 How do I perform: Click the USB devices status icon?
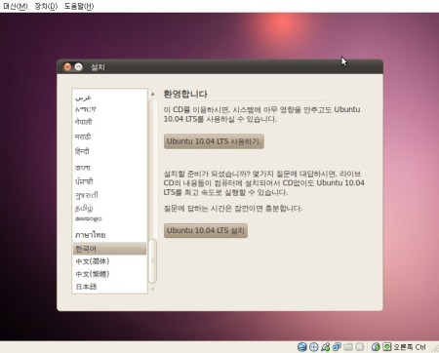(x=325, y=347)
